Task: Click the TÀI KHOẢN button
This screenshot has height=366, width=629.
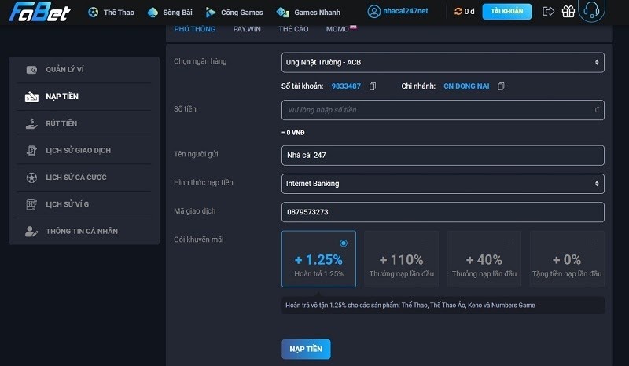Action: pyautogui.click(x=506, y=12)
